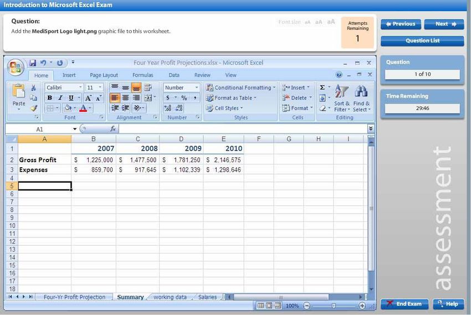
Task: Switch to the Insert ribbon tab
Action: pyautogui.click(x=69, y=75)
